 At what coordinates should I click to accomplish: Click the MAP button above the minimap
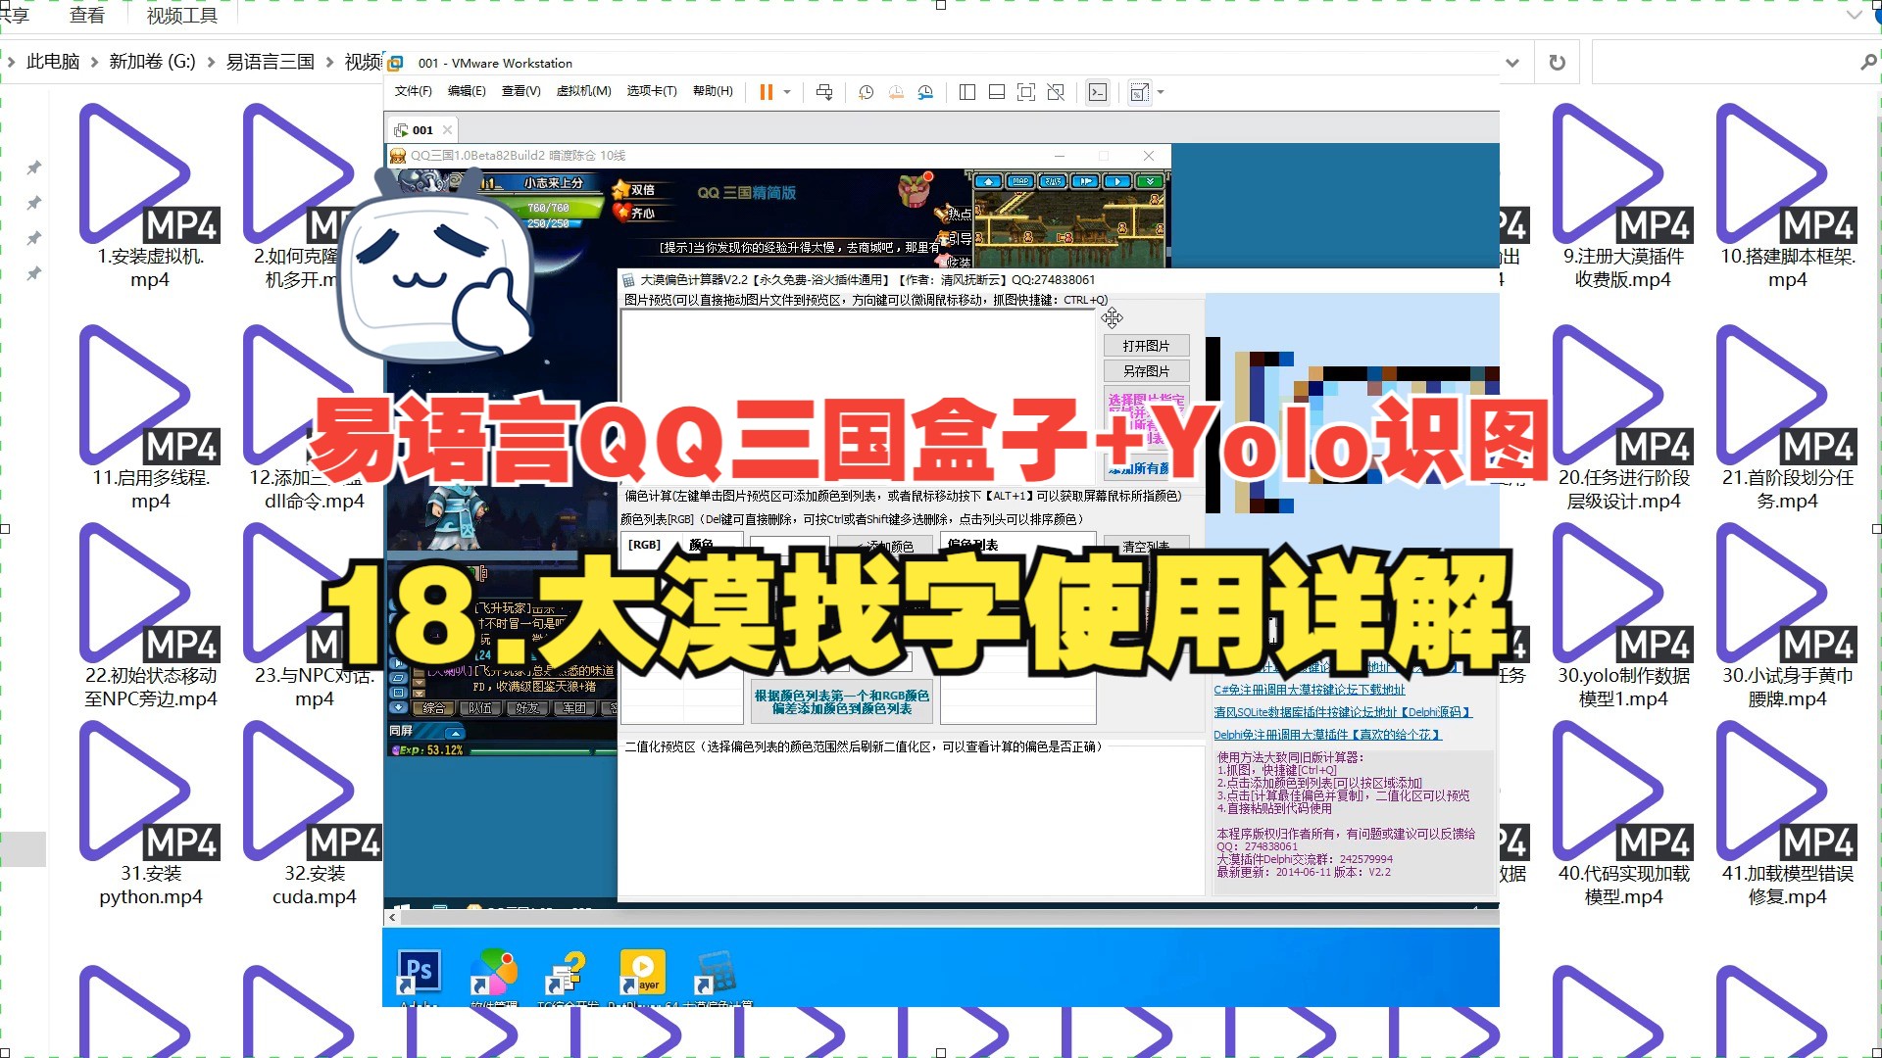1020,181
